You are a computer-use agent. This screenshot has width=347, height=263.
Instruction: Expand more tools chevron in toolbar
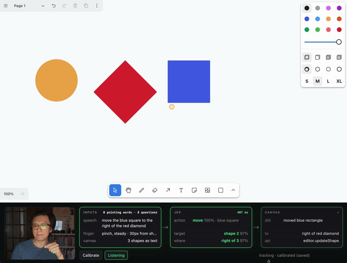233,190
